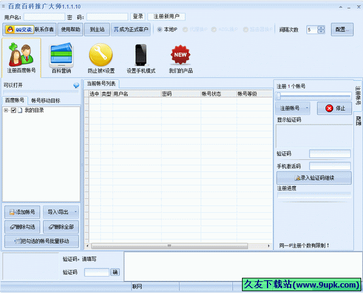Focus the 用户名 input field
The width and height of the screenshot is (363, 293).
[44, 16]
